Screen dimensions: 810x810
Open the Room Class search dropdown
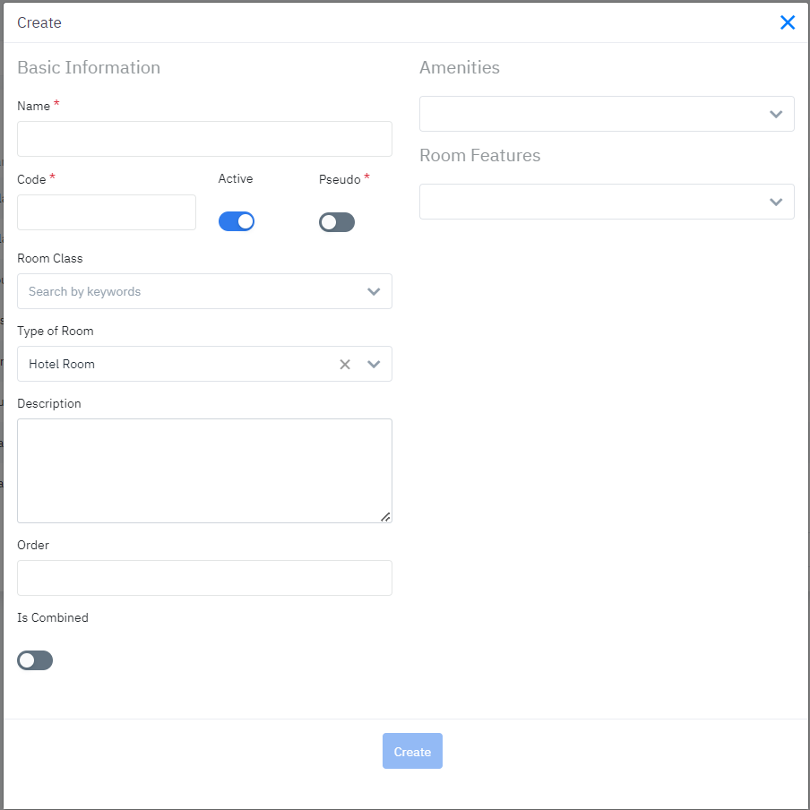point(188,291)
